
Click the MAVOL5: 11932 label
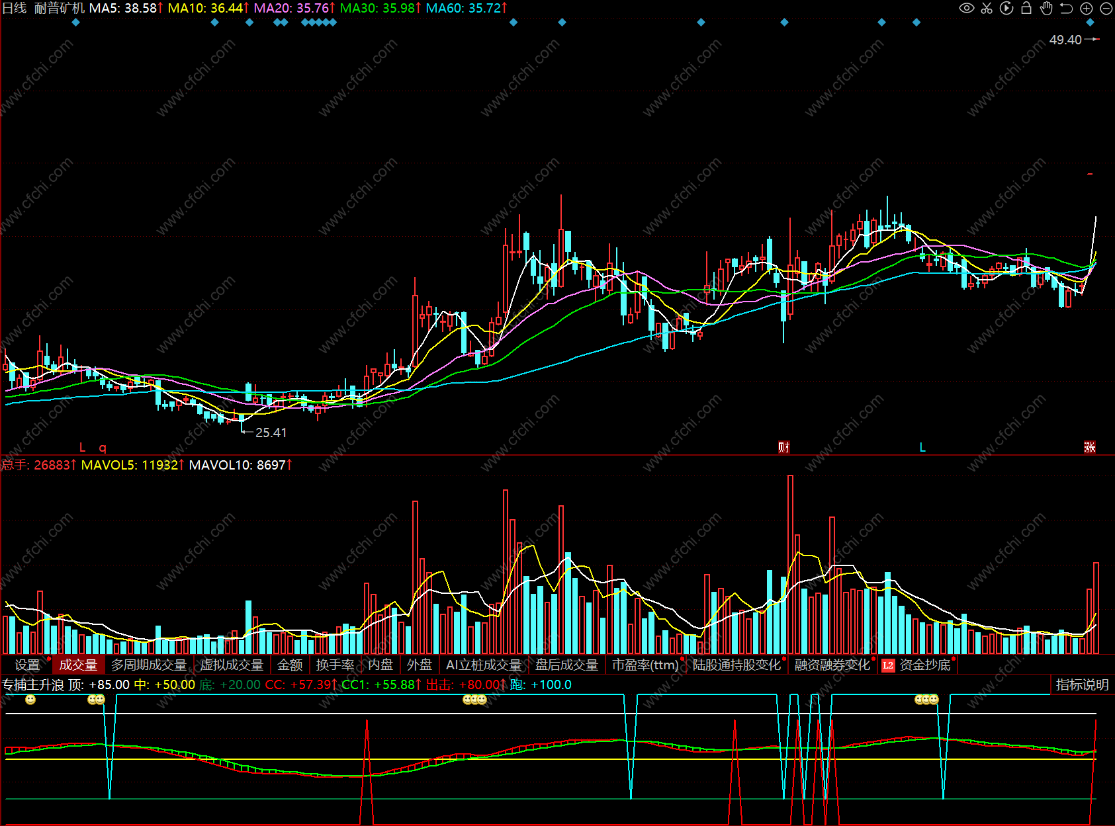[x=133, y=465]
